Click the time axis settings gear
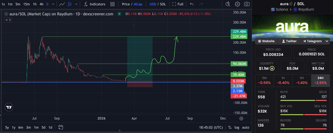Viewport: 333px width, 133px height. click(241, 118)
